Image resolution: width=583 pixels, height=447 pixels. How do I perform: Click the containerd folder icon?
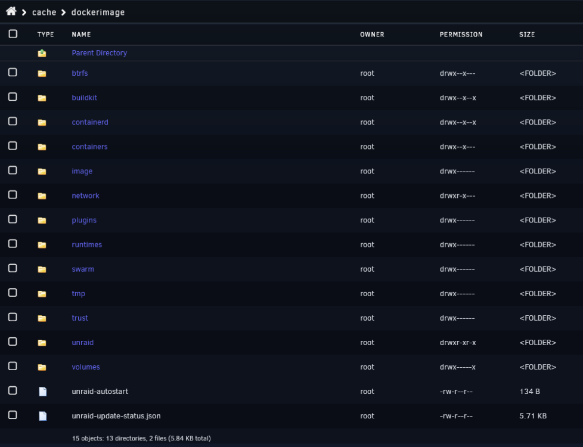coord(42,122)
